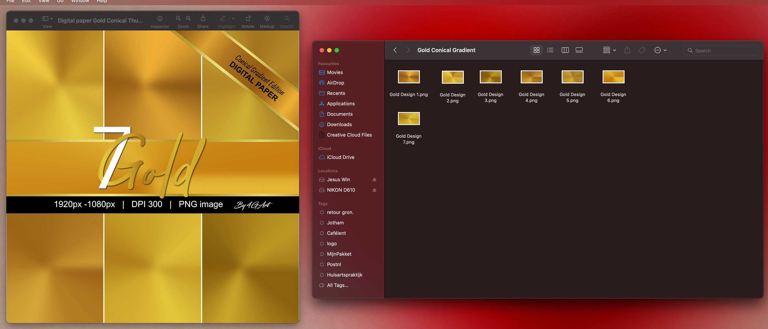The width and height of the screenshot is (768, 329).
Task: Click the Share icon in Preview
Action: [x=203, y=18]
